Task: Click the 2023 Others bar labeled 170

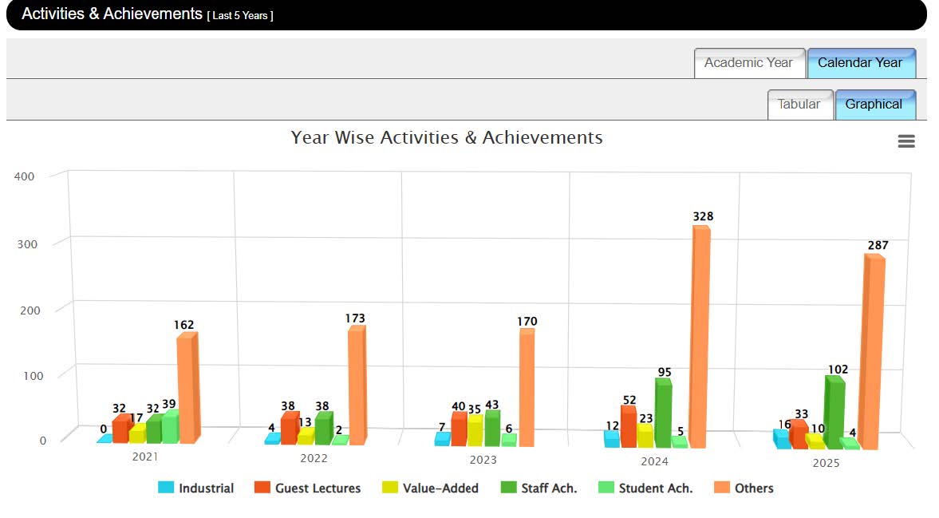Action: tap(527, 387)
